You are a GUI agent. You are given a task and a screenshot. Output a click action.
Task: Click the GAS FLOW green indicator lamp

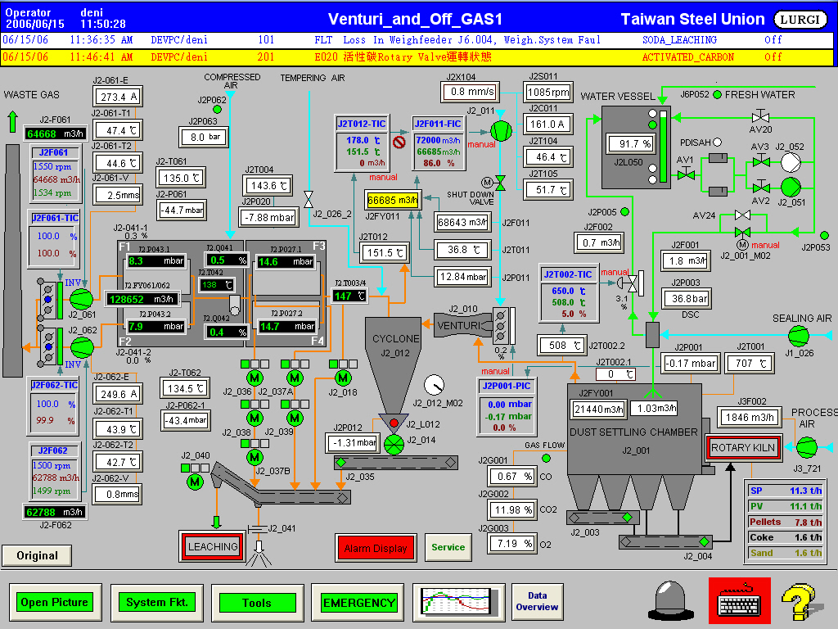[546, 459]
